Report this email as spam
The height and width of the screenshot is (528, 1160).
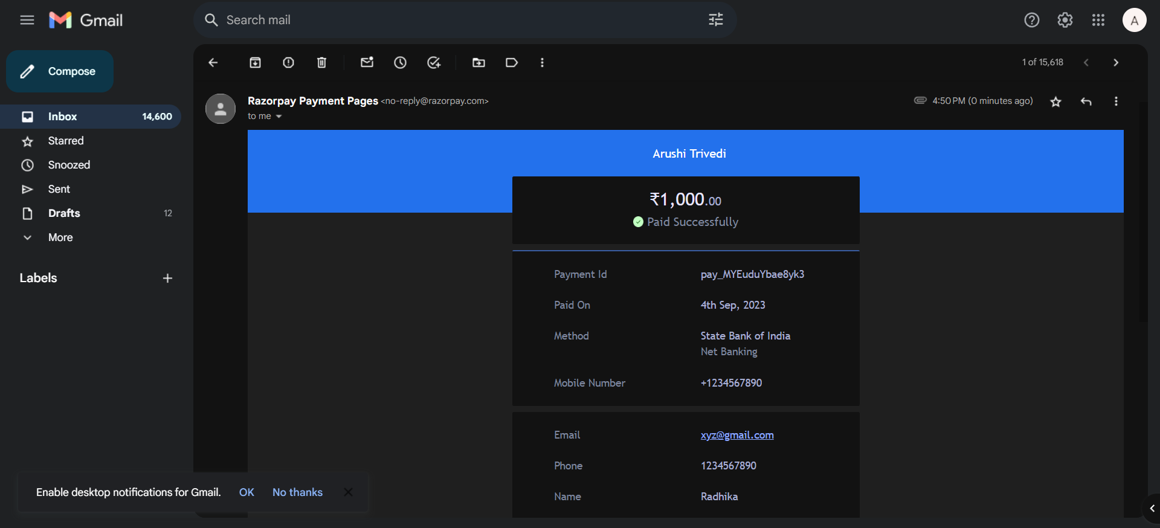tap(289, 62)
